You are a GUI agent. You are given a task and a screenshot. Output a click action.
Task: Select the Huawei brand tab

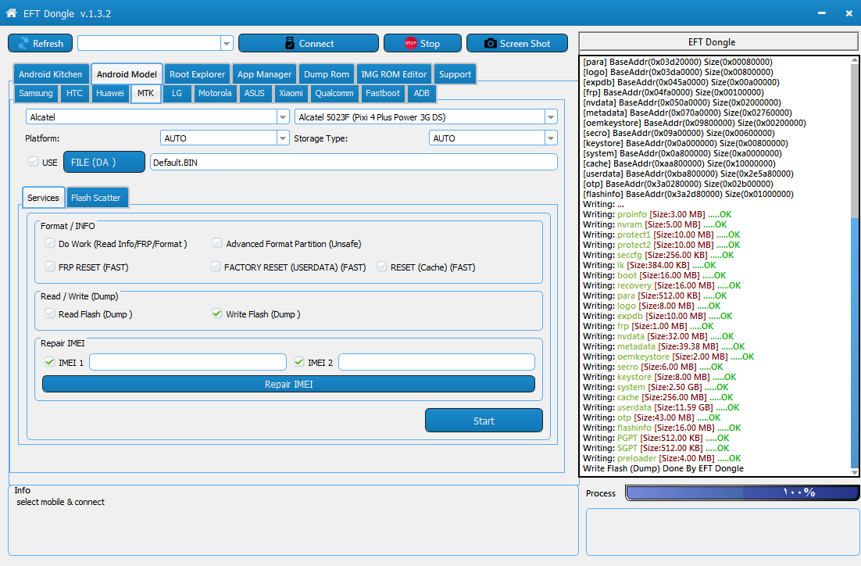pos(110,93)
